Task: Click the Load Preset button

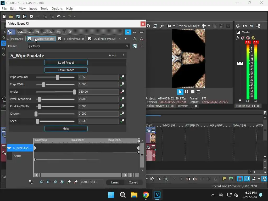Action: (66, 63)
